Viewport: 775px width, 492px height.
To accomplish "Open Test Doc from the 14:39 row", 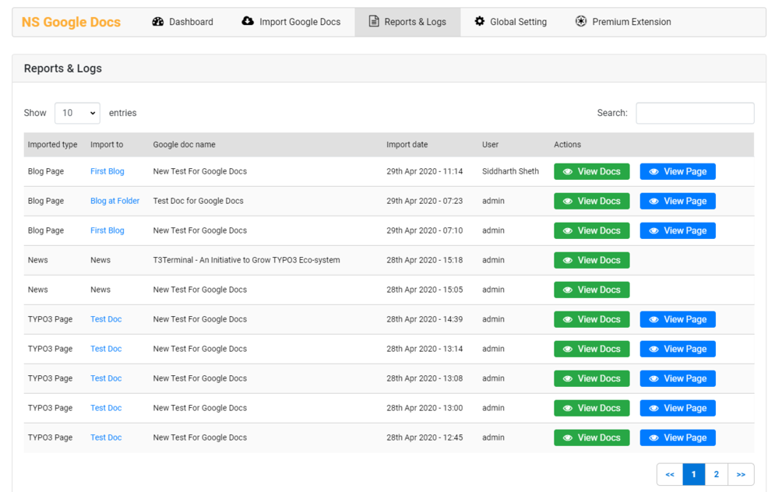I will [x=105, y=319].
